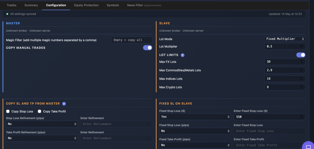Open the Take Profit Refinement (pips) dropdown
The width and height of the screenshot is (314, 149).
[42, 138]
